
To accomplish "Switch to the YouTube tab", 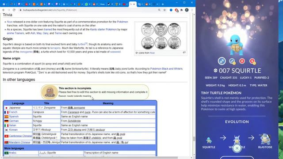I will (125, 4).
